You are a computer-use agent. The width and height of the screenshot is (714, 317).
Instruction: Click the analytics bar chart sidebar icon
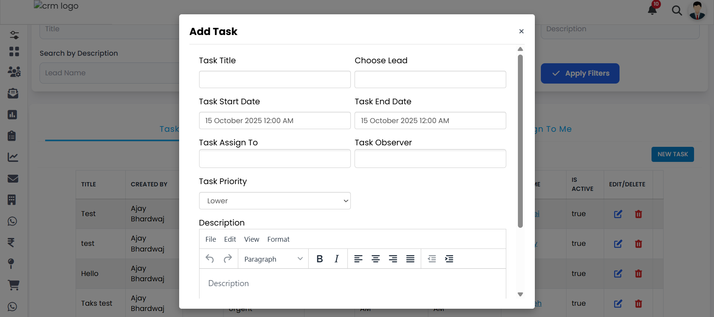point(12,114)
